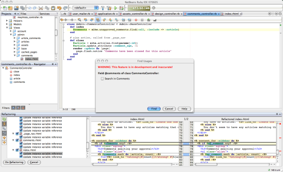
Task: Collapse the index.rhtml node in Refactoring tree
Action: tap(13, 150)
